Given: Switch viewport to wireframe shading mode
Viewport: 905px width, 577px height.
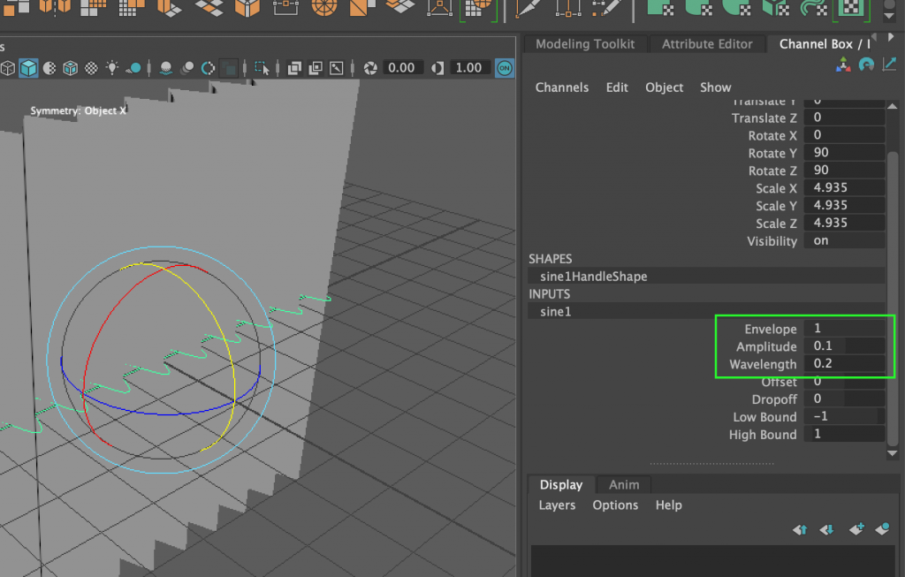Looking at the screenshot, I should [7, 67].
